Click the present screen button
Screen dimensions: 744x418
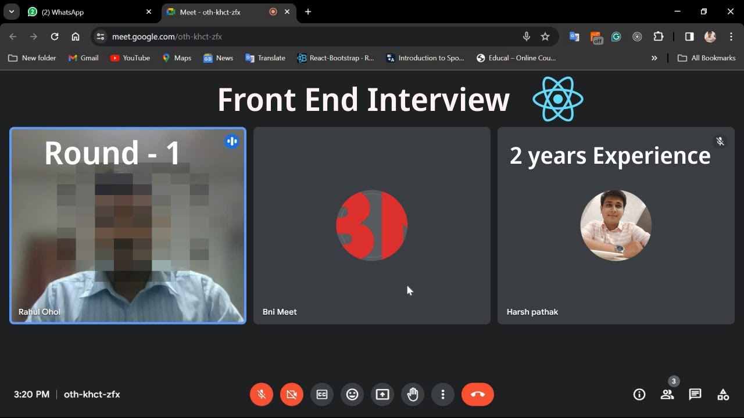point(382,395)
